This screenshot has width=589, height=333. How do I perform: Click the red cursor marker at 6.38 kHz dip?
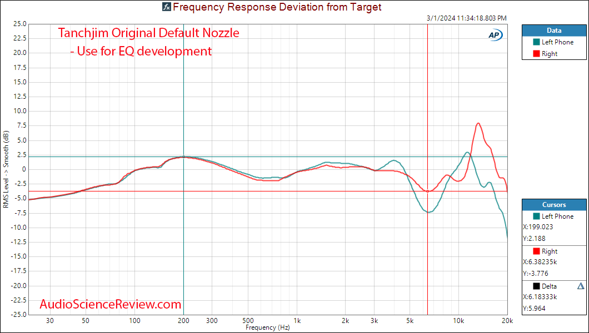[427, 191]
